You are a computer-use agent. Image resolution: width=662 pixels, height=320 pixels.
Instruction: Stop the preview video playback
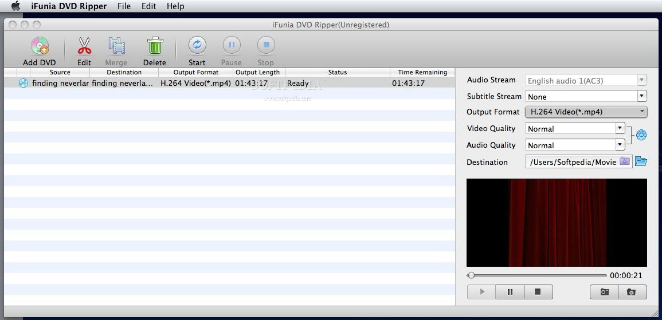point(538,292)
